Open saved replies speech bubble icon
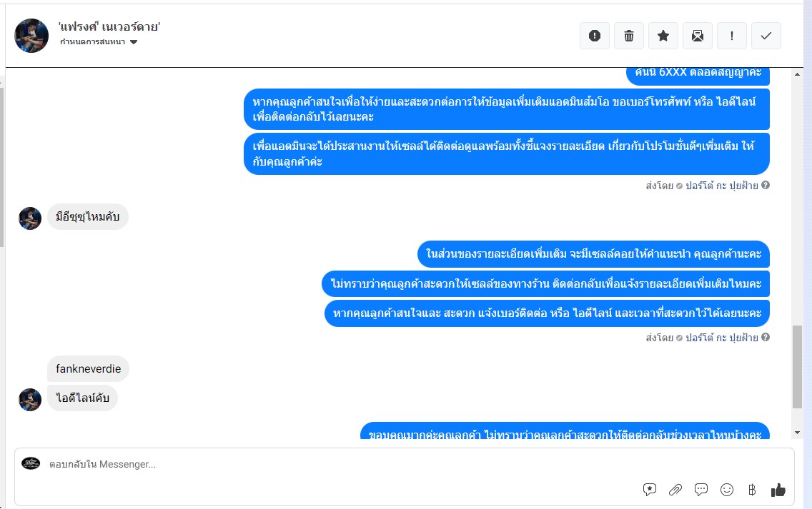This screenshot has height=509, width=812. coord(701,489)
